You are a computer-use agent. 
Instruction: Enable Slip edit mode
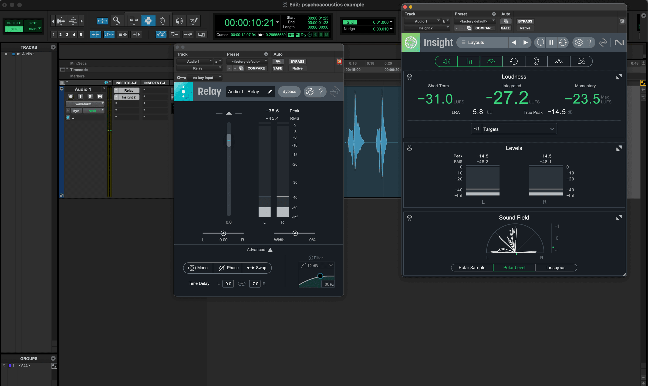pyautogui.click(x=14, y=29)
